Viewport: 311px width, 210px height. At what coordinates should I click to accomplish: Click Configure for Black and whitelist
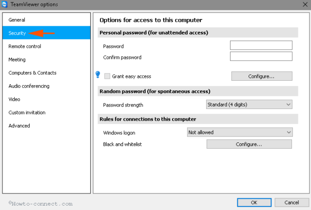(x=249, y=144)
